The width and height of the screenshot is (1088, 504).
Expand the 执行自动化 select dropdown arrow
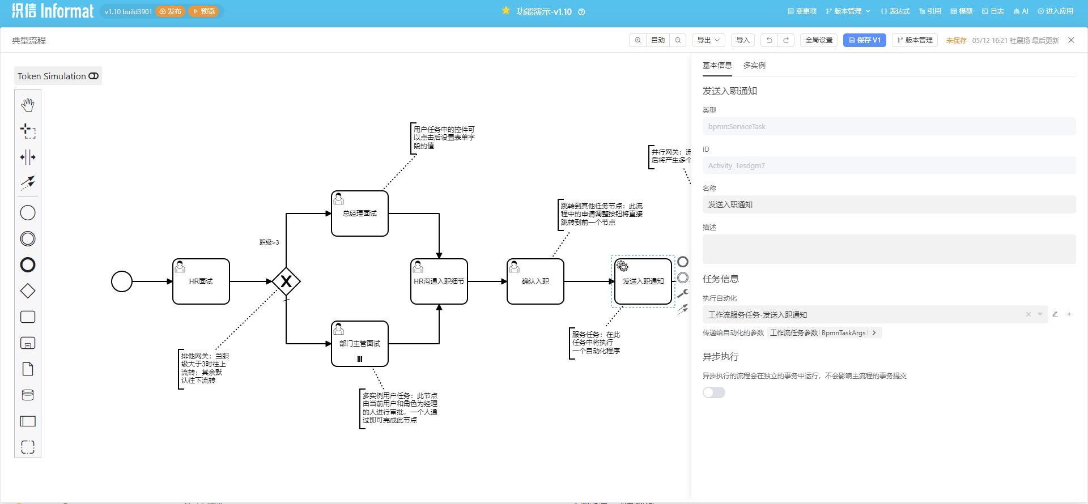(1040, 314)
